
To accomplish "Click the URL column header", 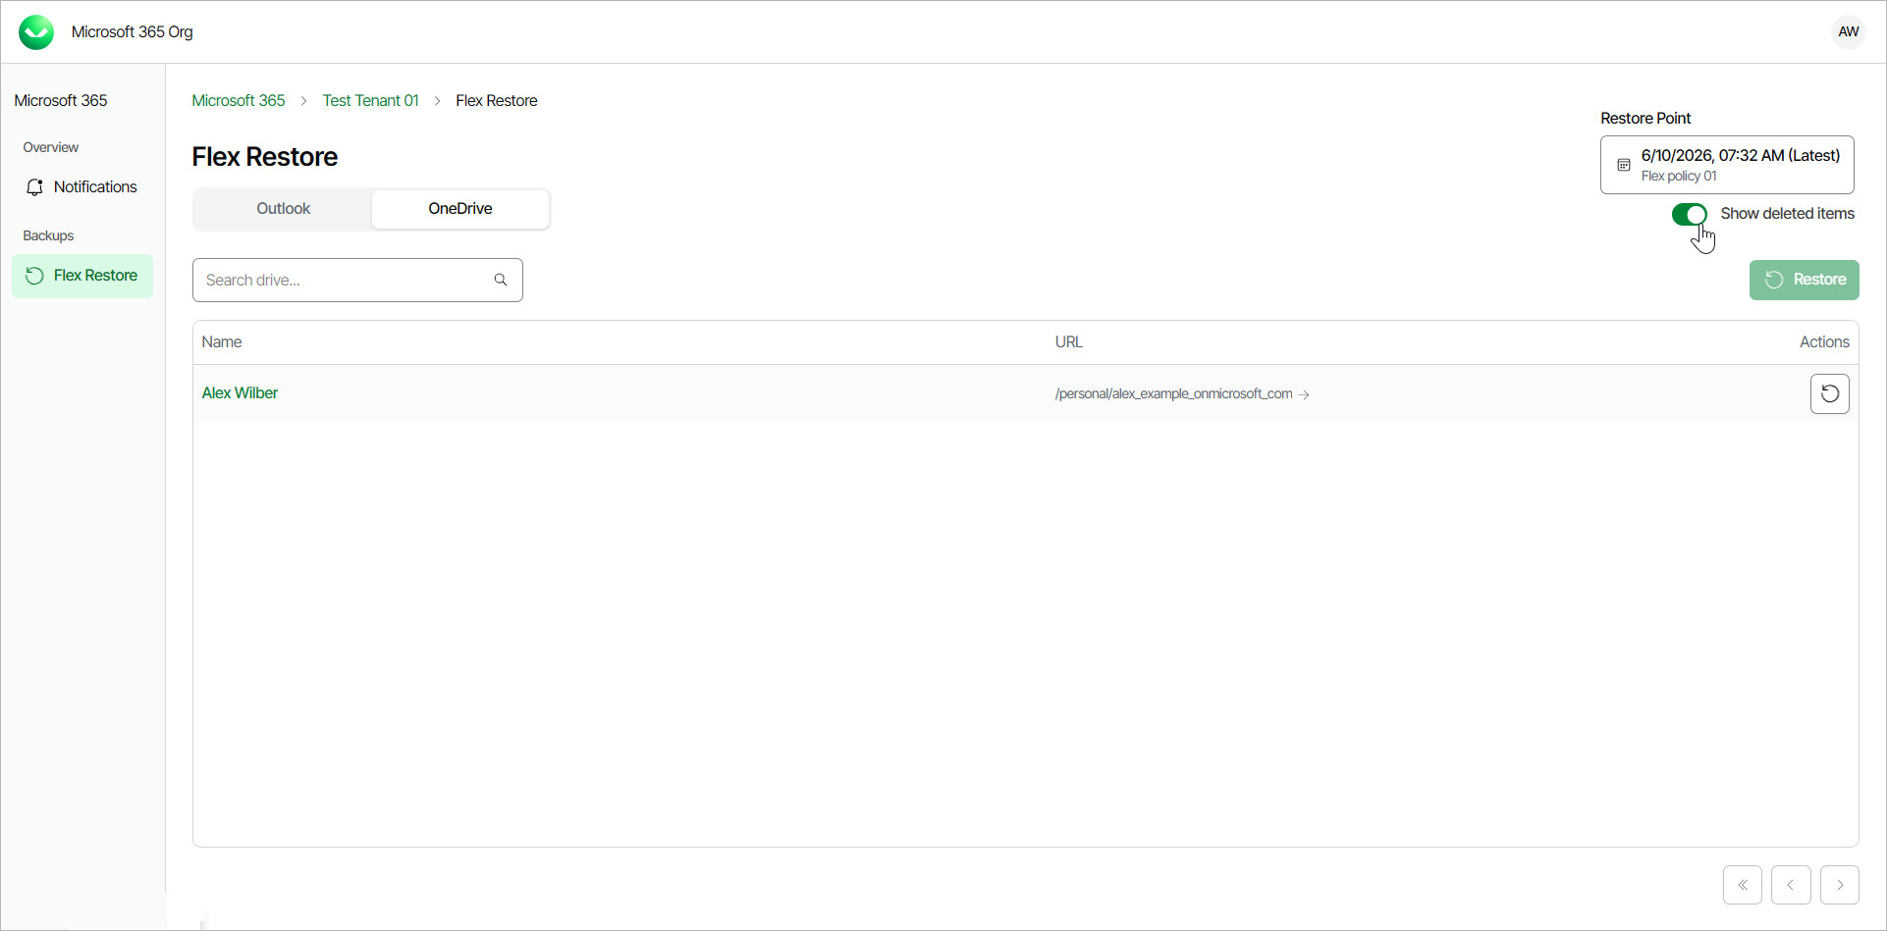I will click(1068, 342).
